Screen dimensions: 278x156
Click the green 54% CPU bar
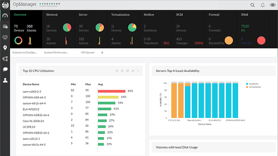tap(107, 103)
